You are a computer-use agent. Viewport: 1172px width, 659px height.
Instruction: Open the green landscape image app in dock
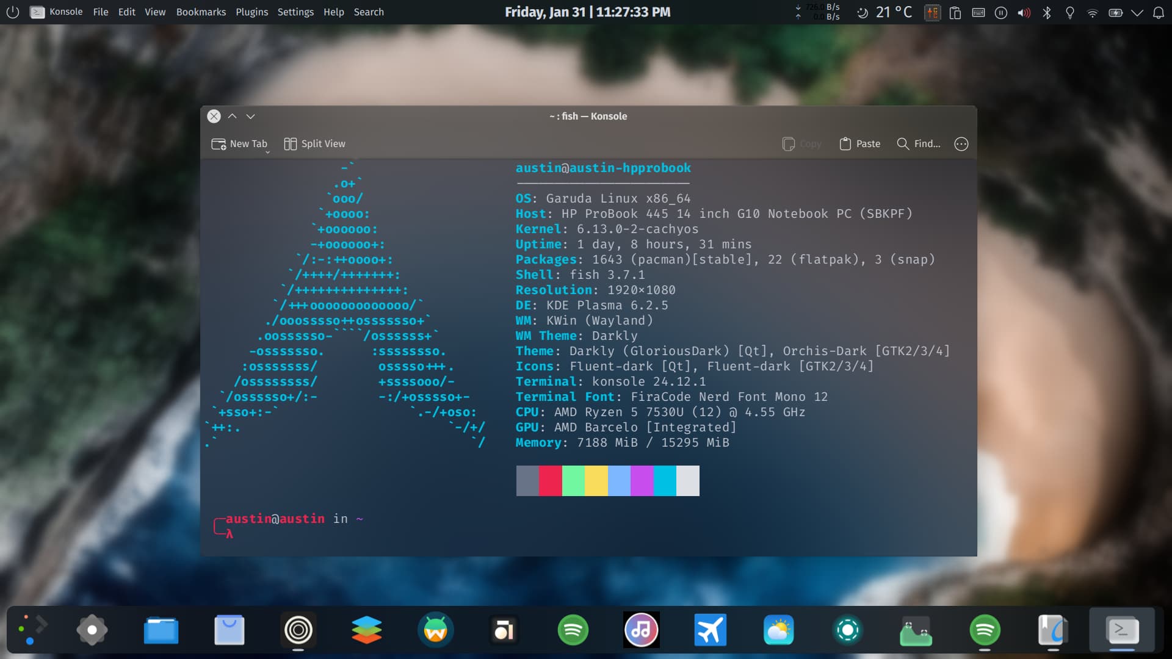coord(916,630)
